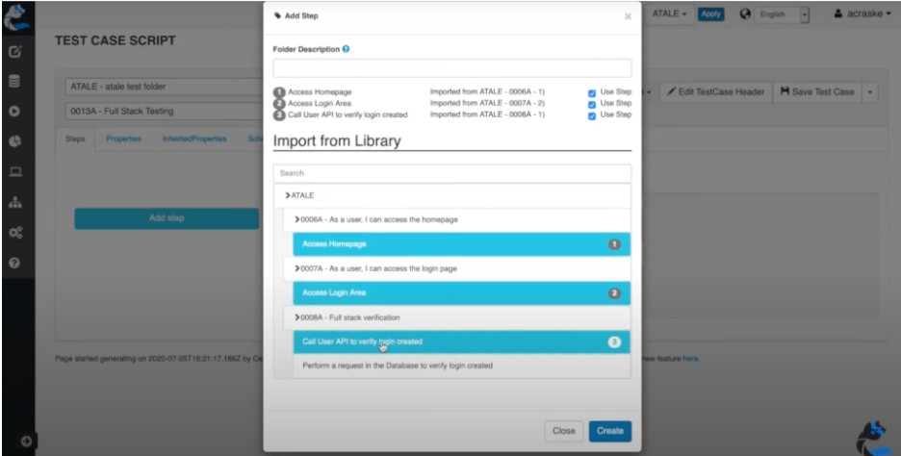Click the Add step button

point(167,218)
